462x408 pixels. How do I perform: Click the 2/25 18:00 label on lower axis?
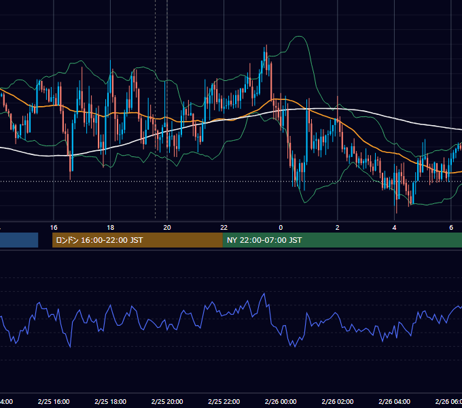(x=111, y=401)
